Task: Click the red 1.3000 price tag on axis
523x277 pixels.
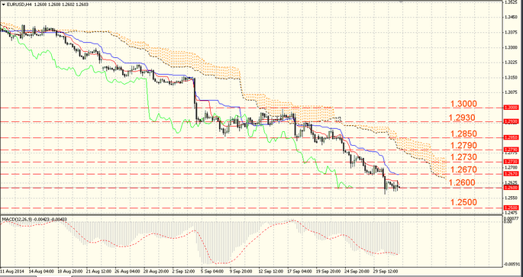Action: [x=511, y=108]
